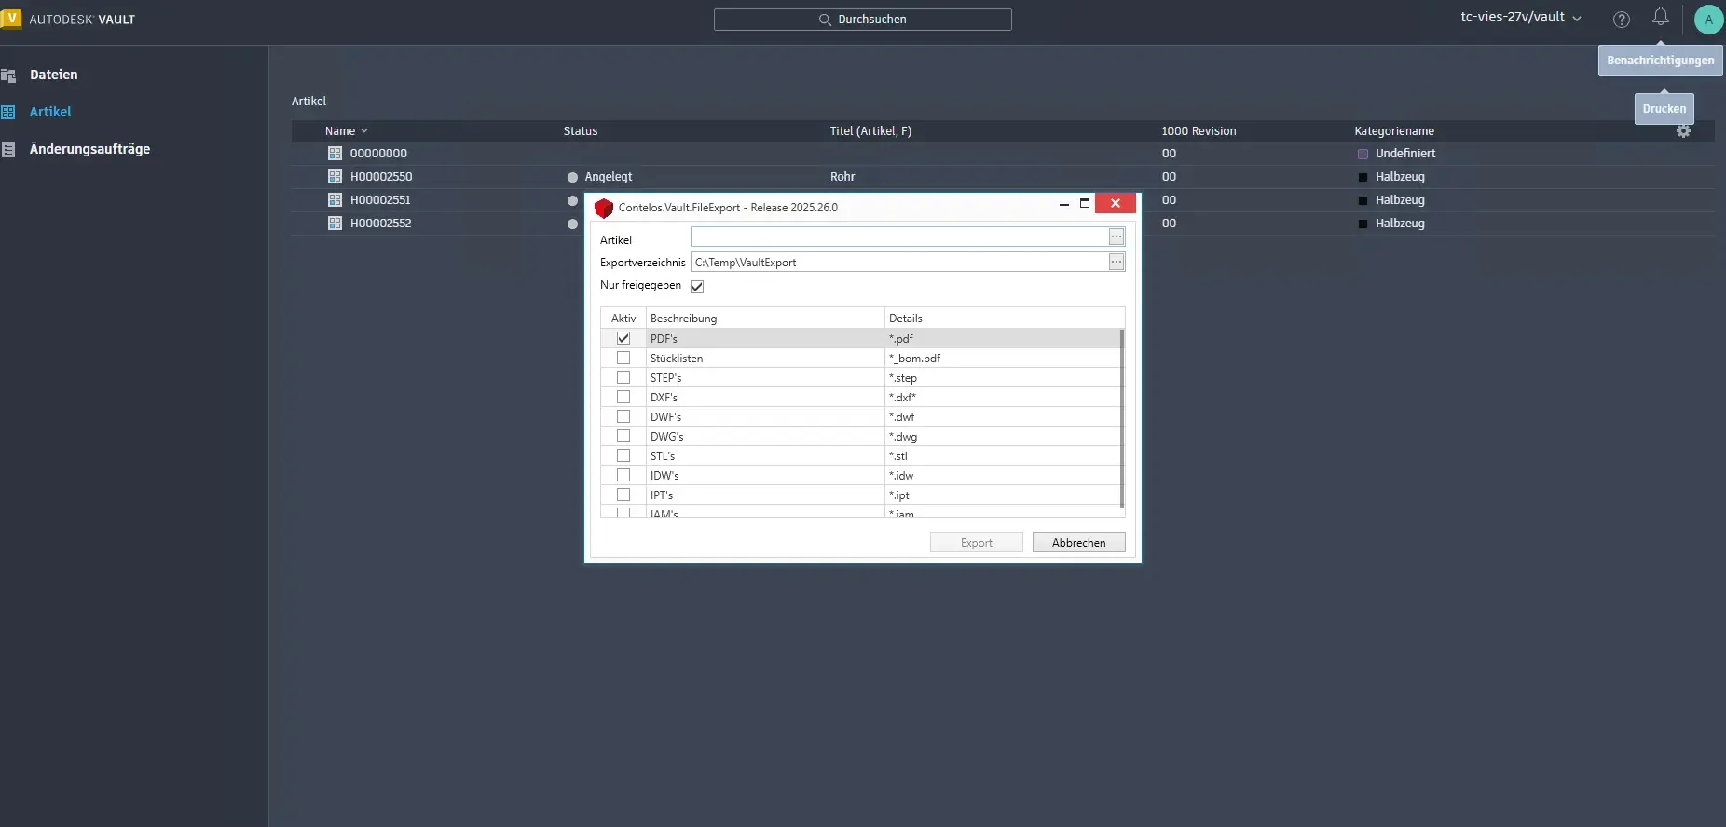Open Änderungsaufträge in the sidebar

tap(89, 149)
